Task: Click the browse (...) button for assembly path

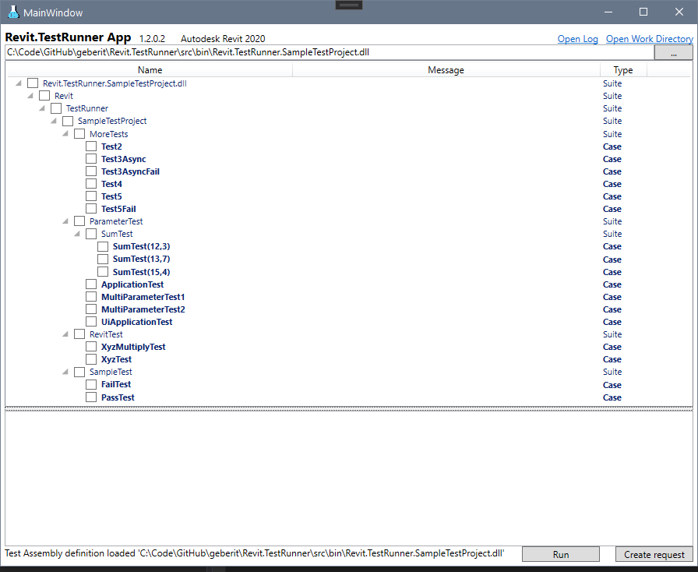Action: [673, 53]
